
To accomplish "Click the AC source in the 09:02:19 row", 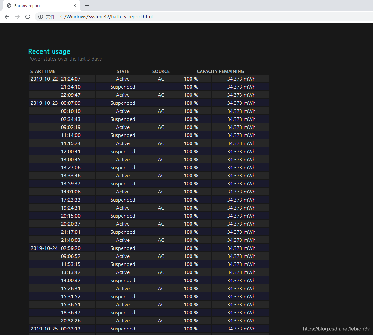I will point(161,127).
